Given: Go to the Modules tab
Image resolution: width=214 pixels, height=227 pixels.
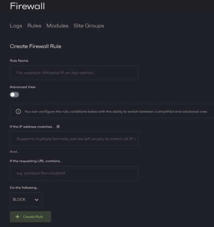Looking at the screenshot, I should coord(57,26).
